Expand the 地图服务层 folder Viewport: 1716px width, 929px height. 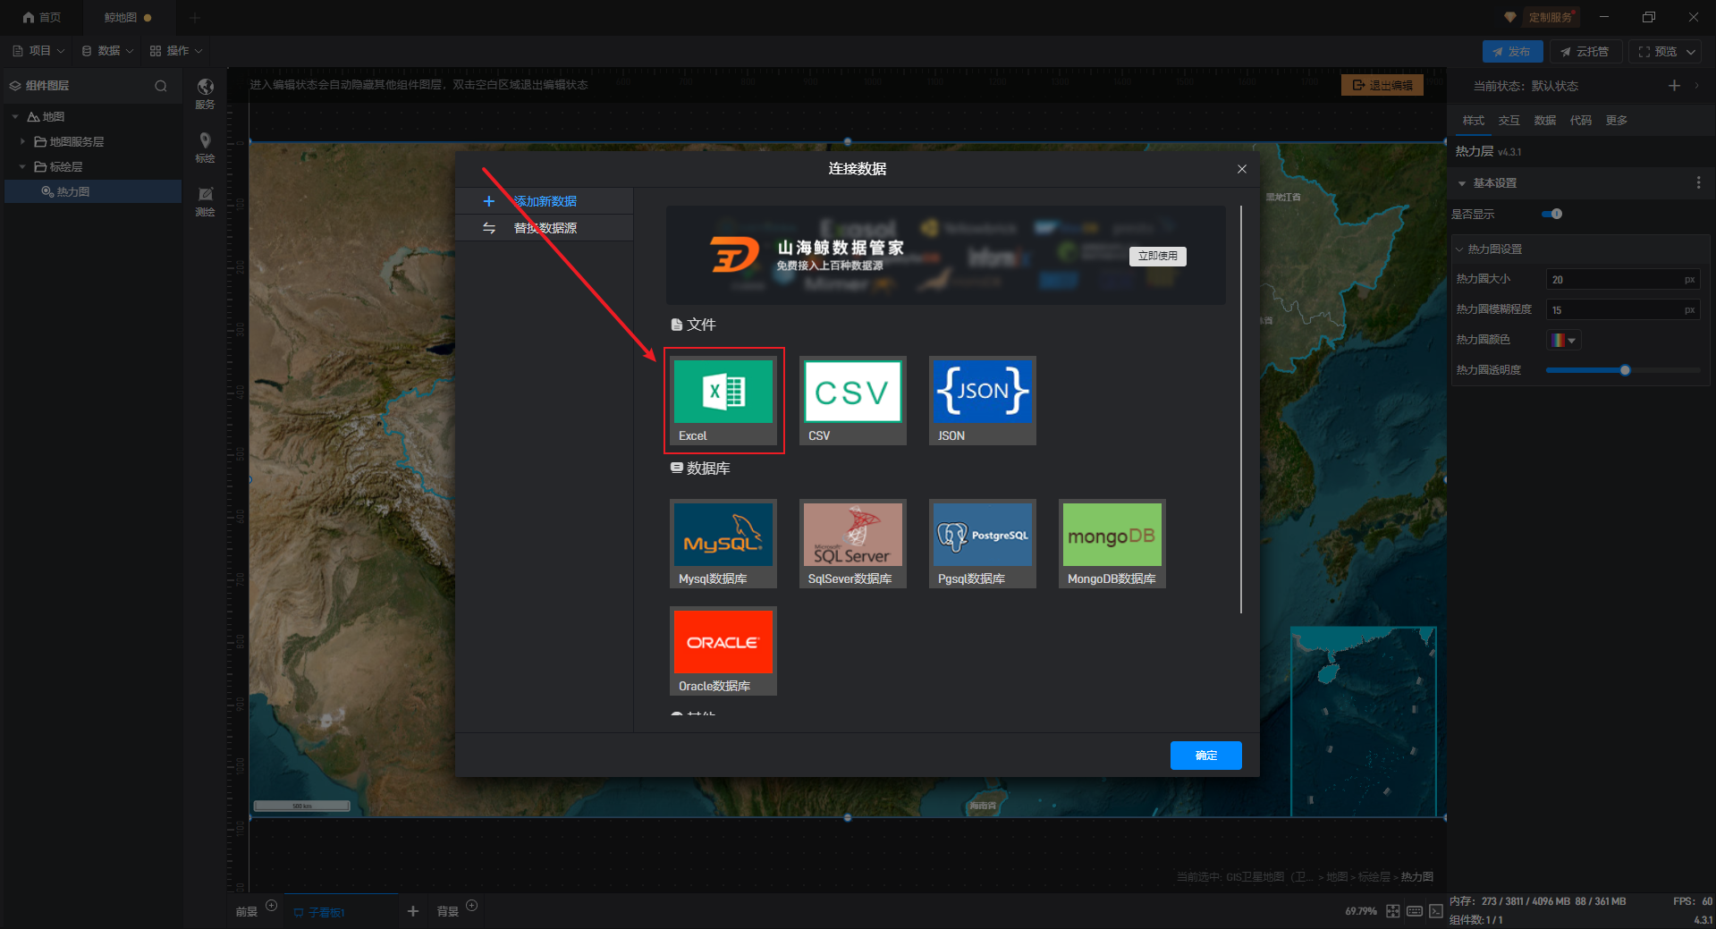[x=22, y=142]
